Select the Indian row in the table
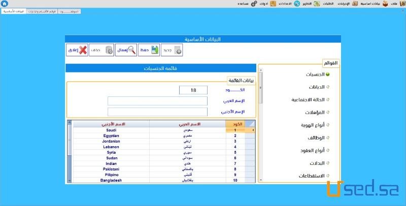The height and width of the screenshot is (206, 406). pyautogui.click(x=164, y=163)
